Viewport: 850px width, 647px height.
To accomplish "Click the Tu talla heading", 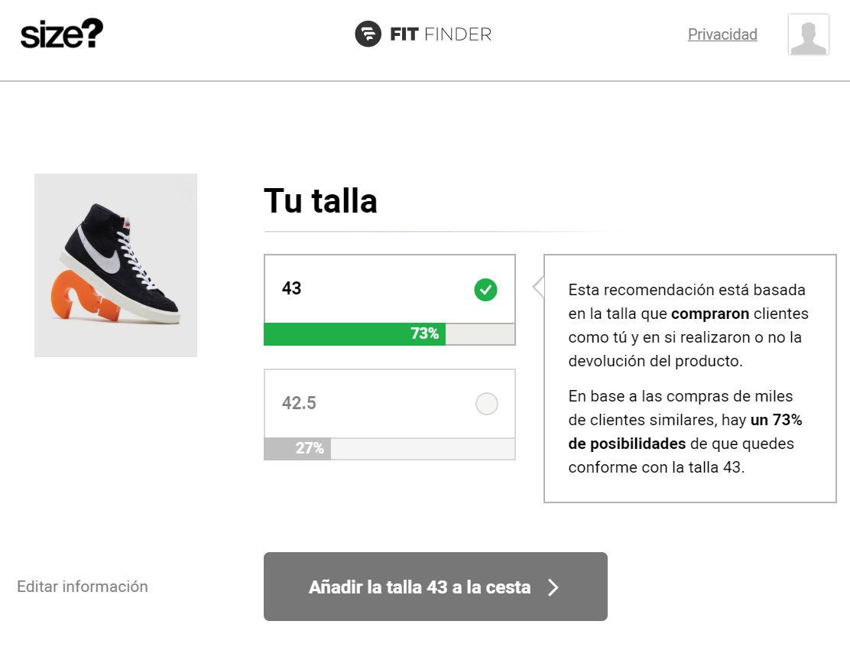I will [x=320, y=201].
